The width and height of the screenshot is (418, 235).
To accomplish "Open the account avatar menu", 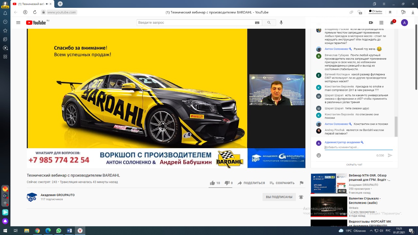I will point(404,23).
